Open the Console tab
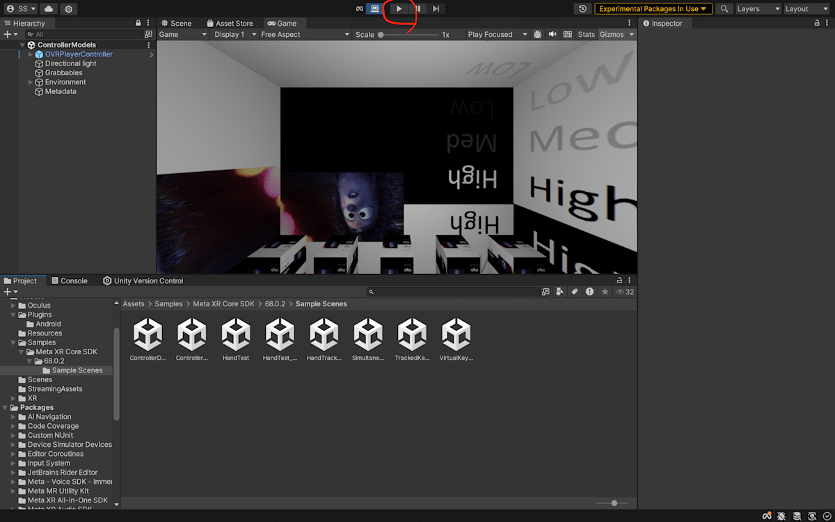The width and height of the screenshot is (835, 522). point(70,280)
